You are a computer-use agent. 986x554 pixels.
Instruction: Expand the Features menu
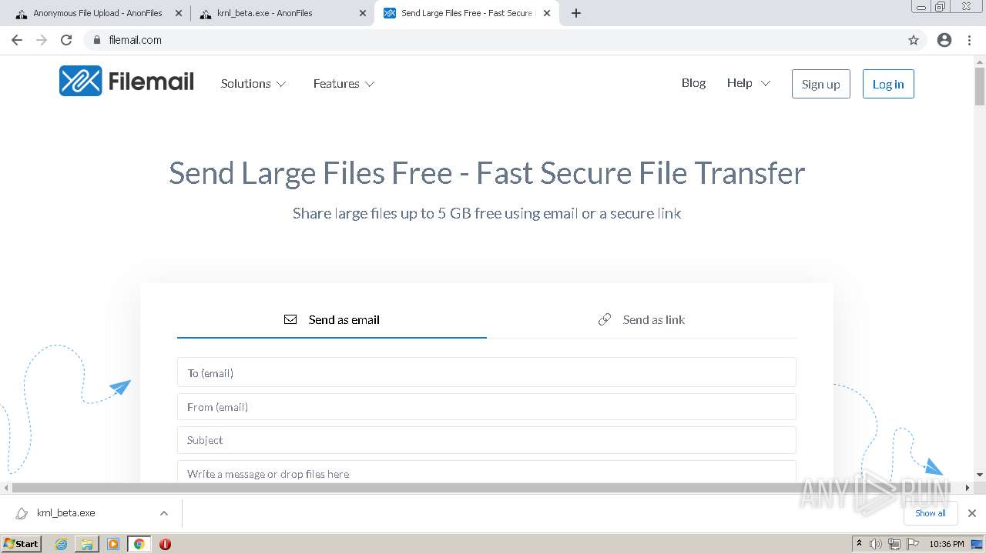pyautogui.click(x=344, y=84)
